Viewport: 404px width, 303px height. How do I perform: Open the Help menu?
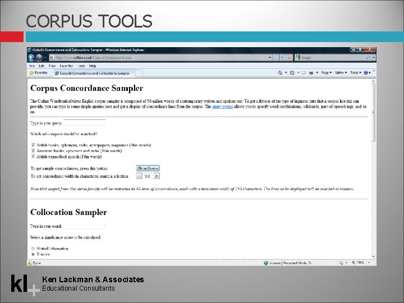coord(93,66)
